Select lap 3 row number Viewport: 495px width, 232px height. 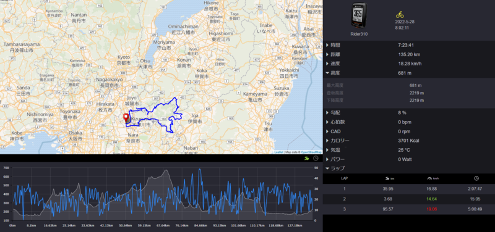coord(345,209)
